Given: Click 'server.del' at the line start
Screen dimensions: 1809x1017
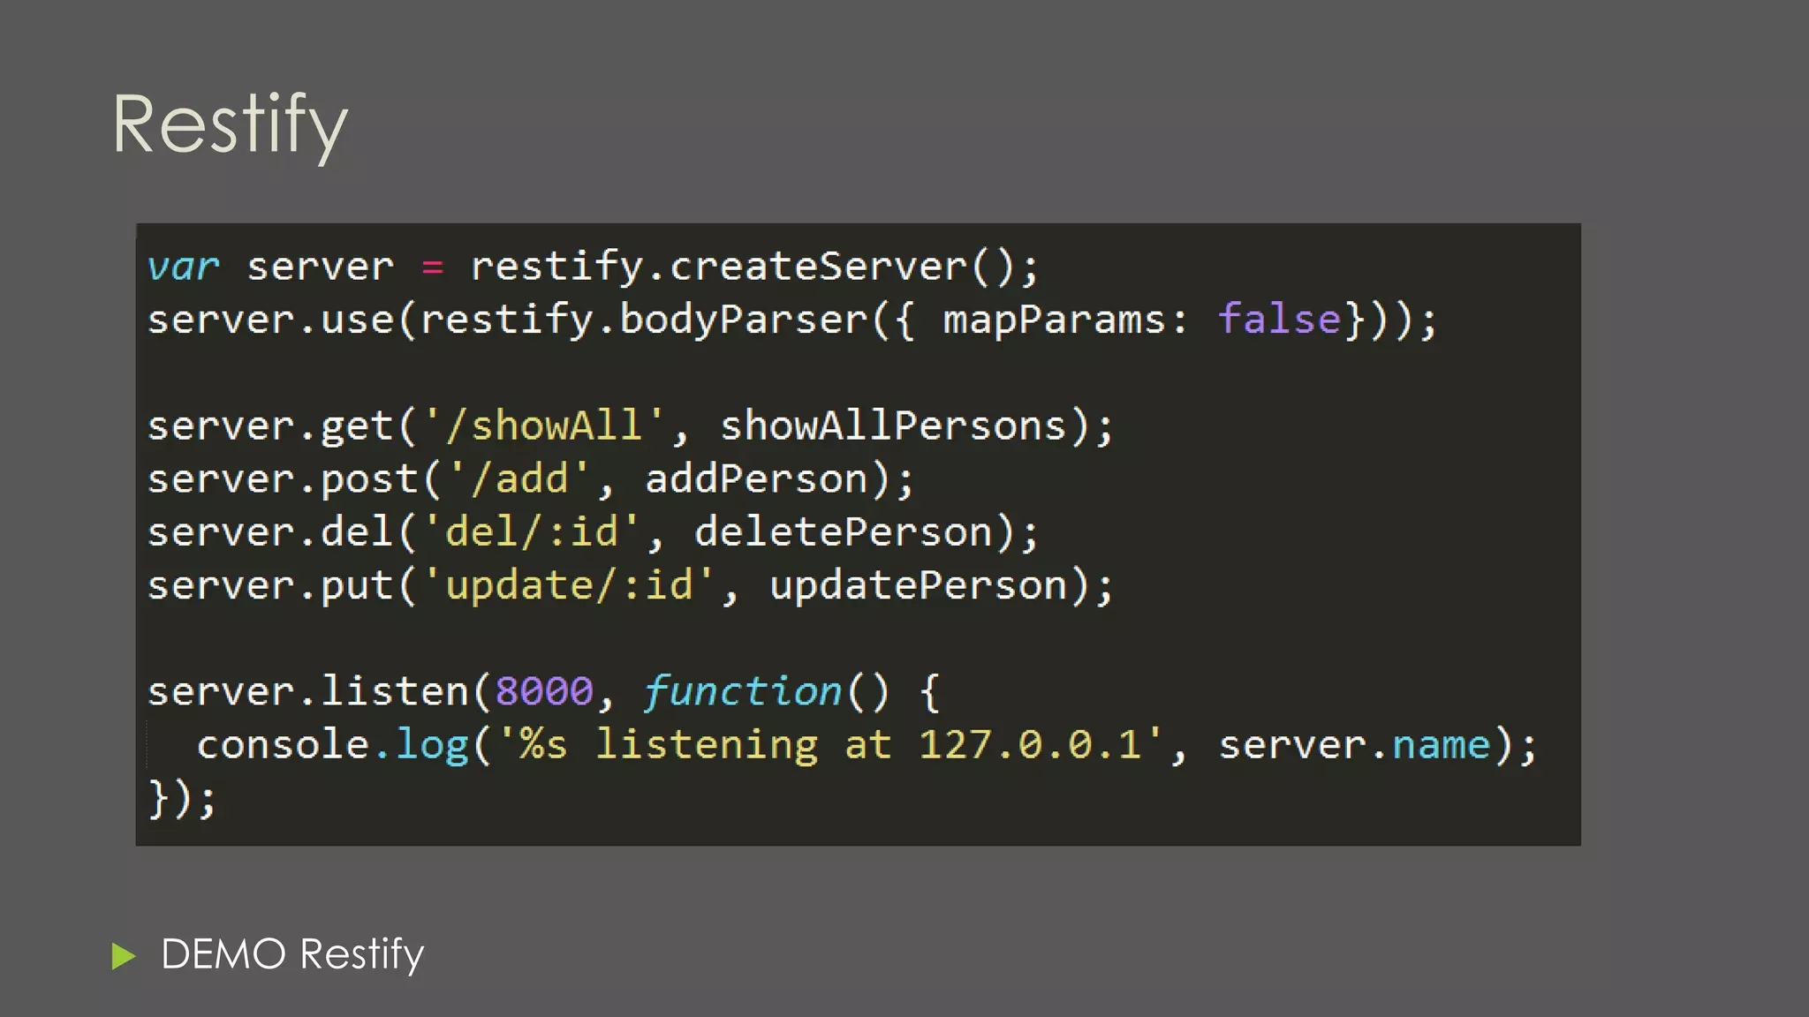Looking at the screenshot, I should tap(269, 532).
